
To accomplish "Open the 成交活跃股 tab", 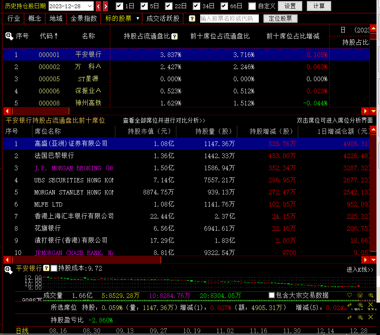I will [163, 19].
